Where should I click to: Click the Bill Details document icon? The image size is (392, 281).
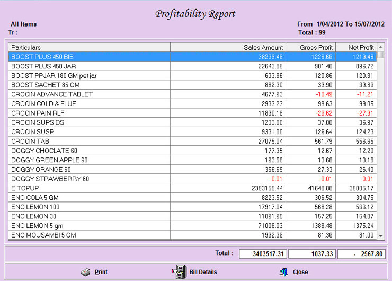click(179, 271)
